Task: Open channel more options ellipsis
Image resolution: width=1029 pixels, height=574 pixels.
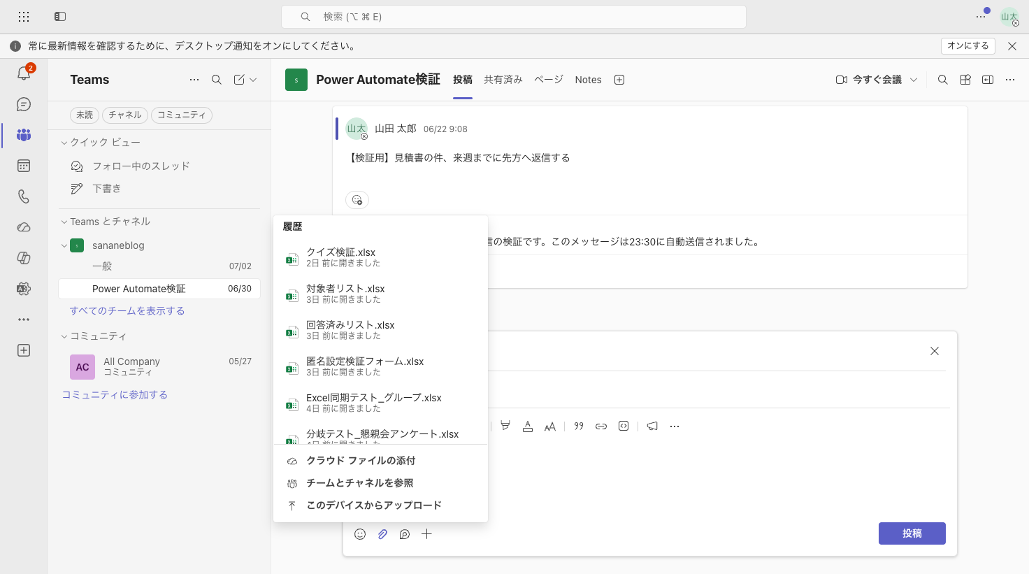Action: click(1010, 80)
